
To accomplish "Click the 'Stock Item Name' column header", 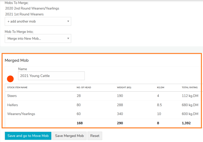I will [x=17, y=88].
